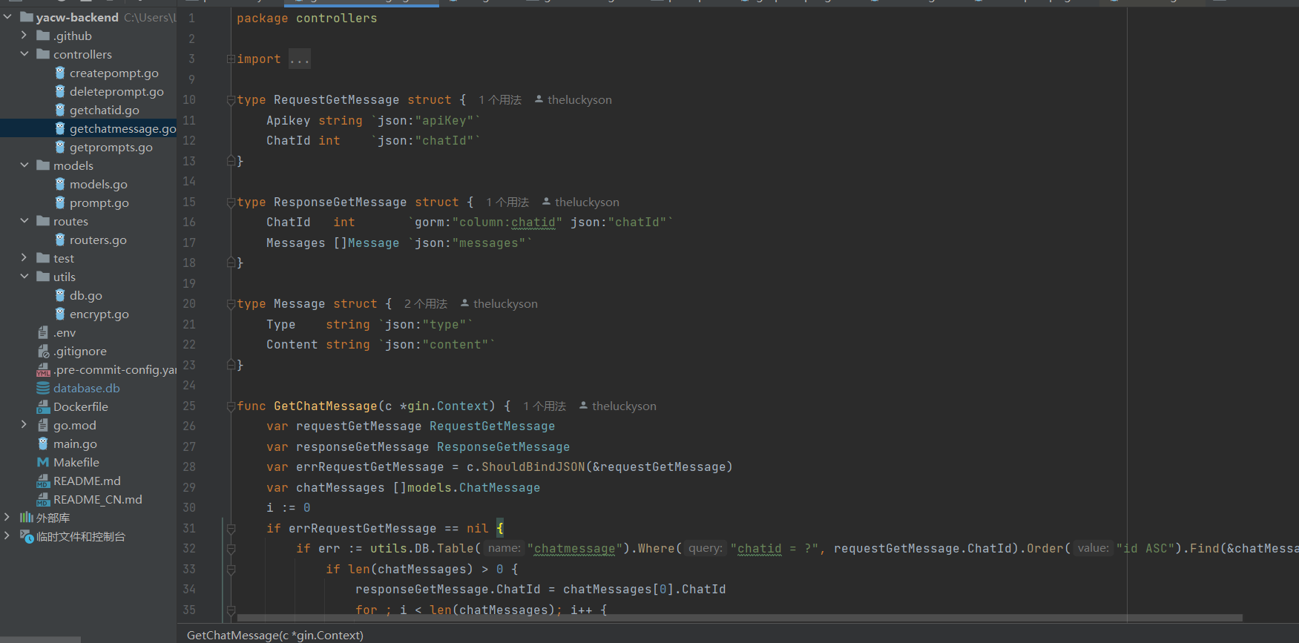Expand the go.mod node
The image size is (1299, 643).
[24, 425]
